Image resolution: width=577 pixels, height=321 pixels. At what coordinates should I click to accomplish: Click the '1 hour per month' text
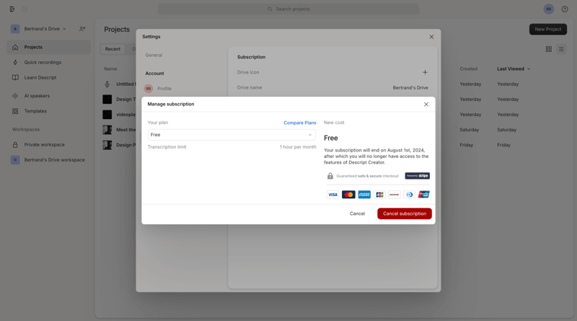[x=298, y=147]
